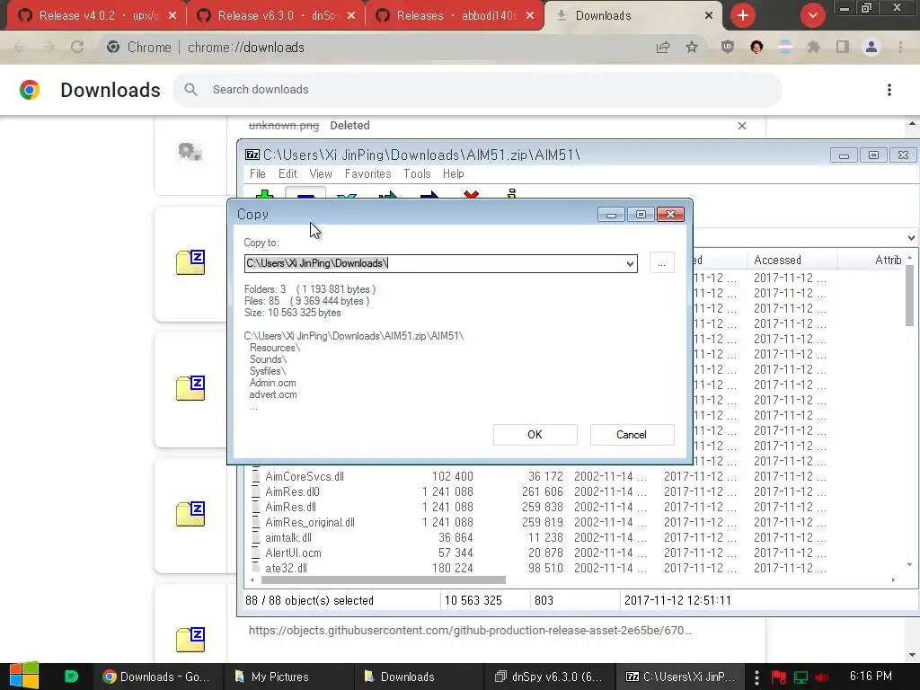Click the yellow Info toolbar icon in 7-Zip
The height and width of the screenshot is (690, 920).
click(x=511, y=194)
